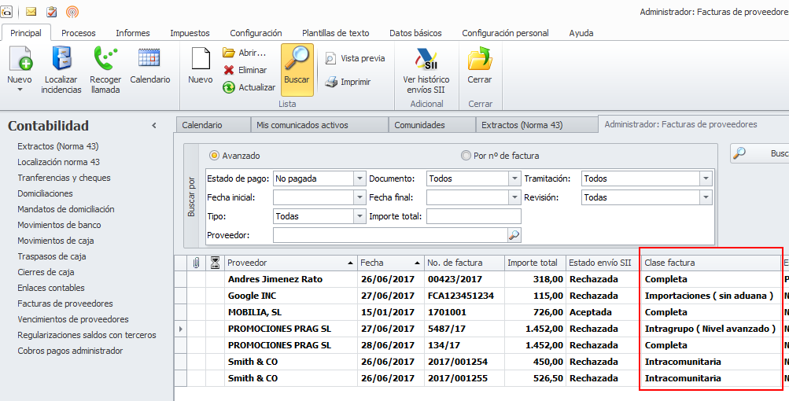The width and height of the screenshot is (789, 401).
Task: Expand the Estado de pago dropdown
Action: 359,178
